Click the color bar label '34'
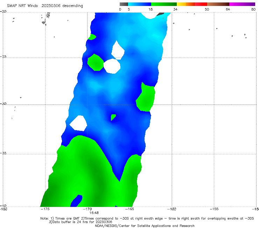This screenshot has height=228, width=259. tap(175, 9)
